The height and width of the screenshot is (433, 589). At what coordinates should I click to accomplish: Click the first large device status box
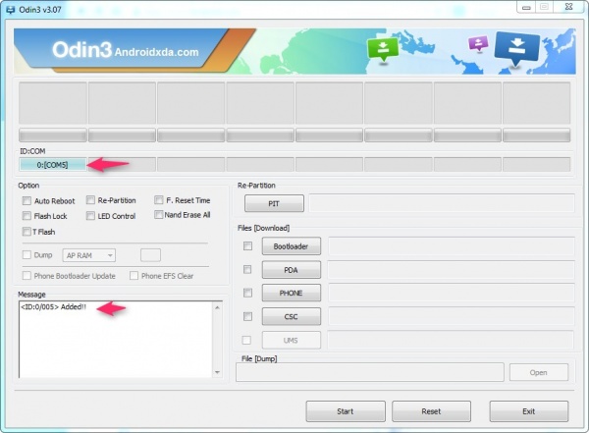[x=53, y=103]
